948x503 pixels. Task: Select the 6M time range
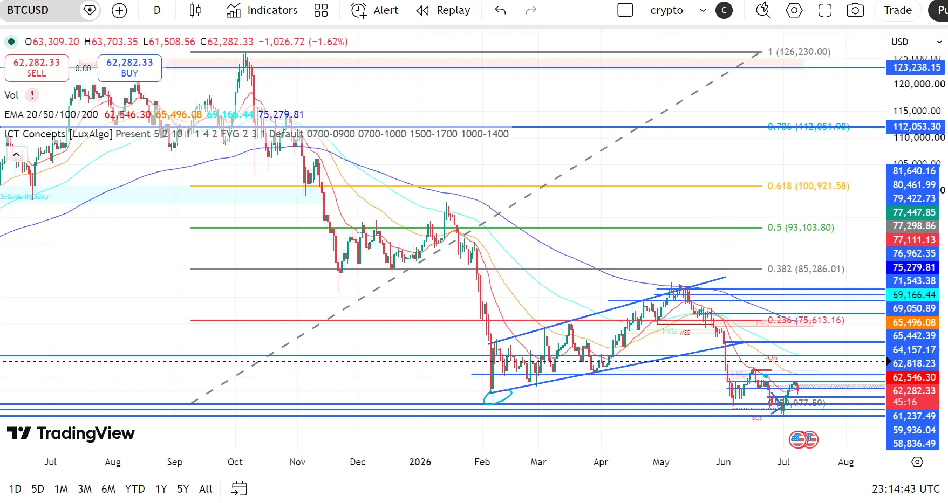coord(108,489)
